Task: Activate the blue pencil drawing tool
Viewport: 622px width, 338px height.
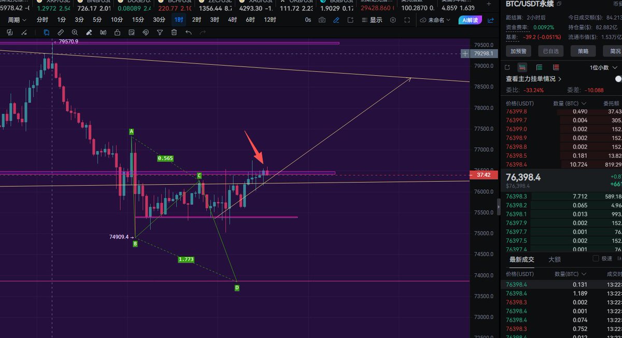Action: pos(337,20)
